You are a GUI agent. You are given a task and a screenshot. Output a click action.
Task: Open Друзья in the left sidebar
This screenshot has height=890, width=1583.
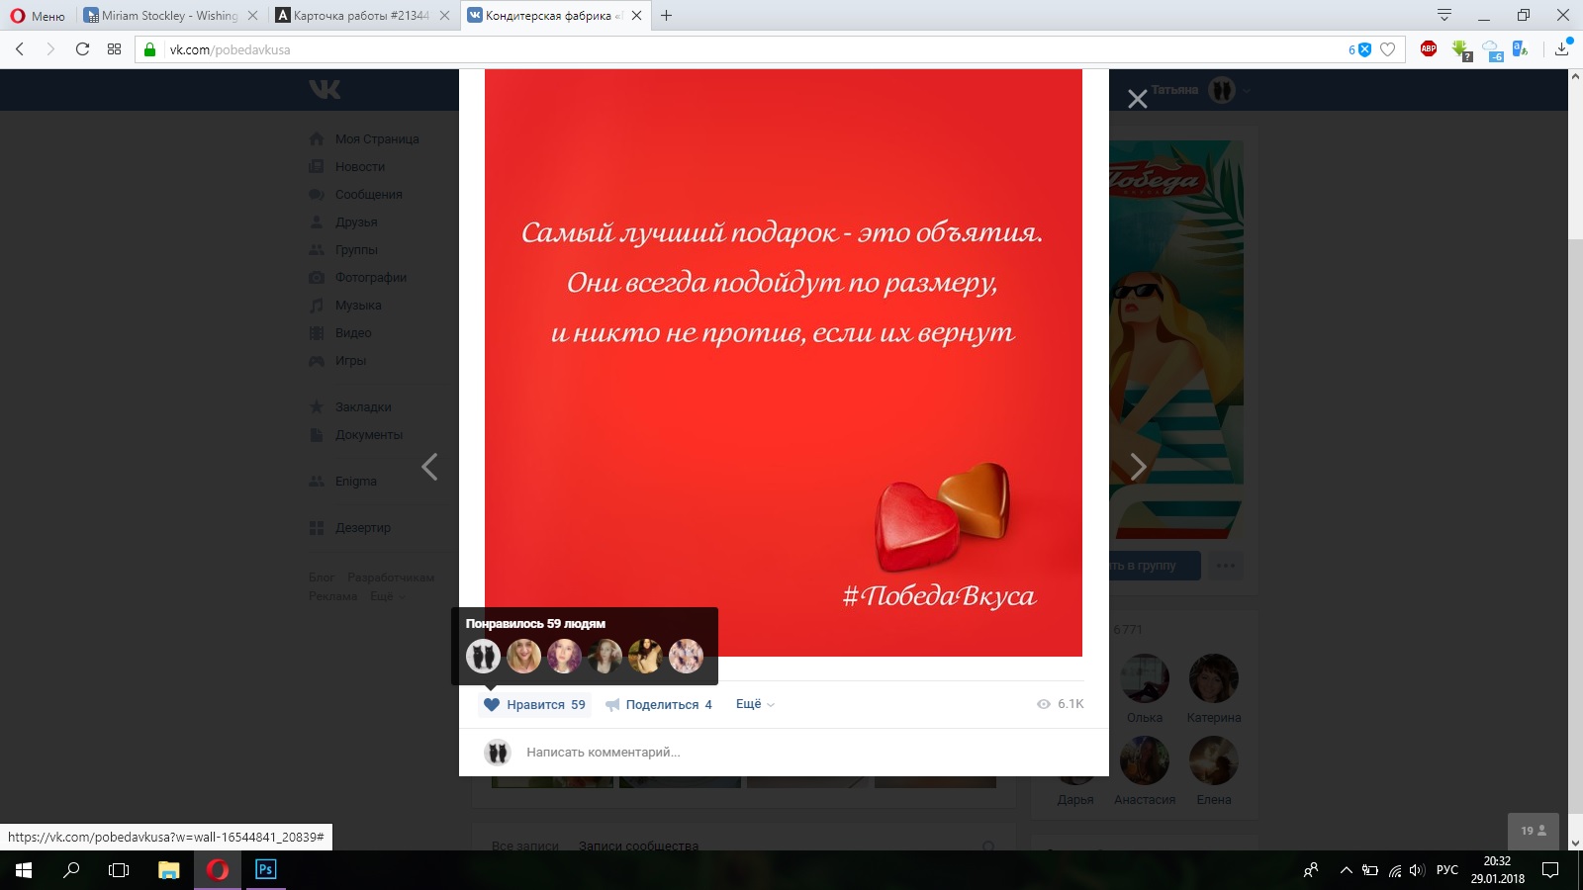355,222
